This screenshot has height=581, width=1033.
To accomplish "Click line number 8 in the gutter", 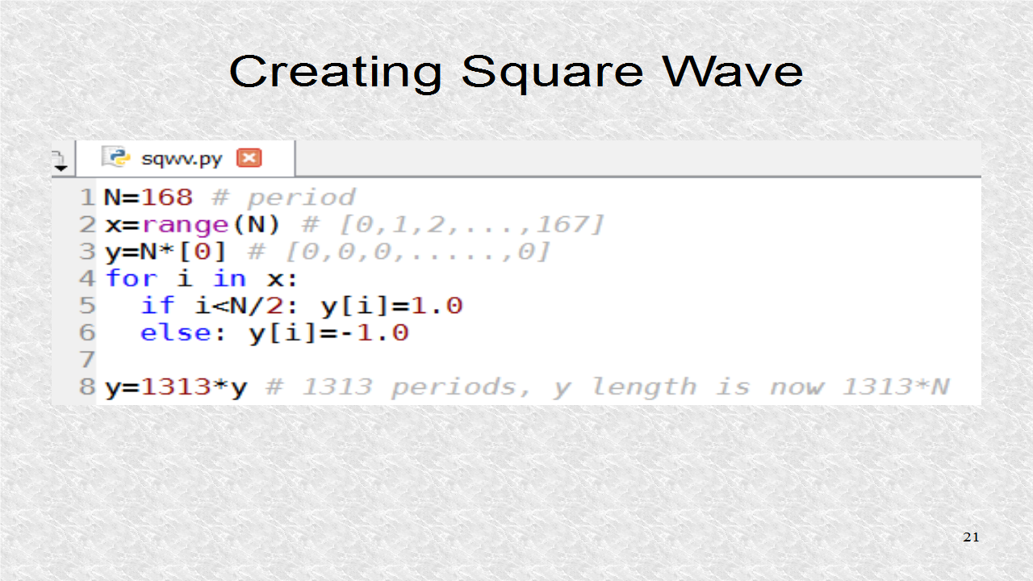I will [86, 387].
